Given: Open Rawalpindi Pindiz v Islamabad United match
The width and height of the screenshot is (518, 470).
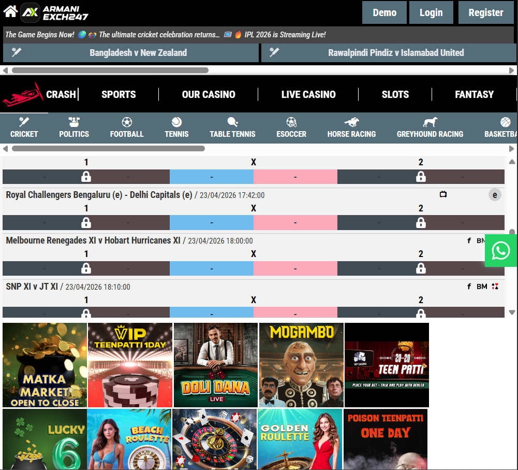Looking at the screenshot, I should [x=389, y=52].
